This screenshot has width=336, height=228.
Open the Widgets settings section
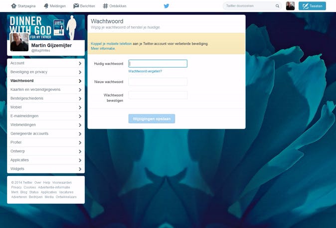(x=46, y=169)
